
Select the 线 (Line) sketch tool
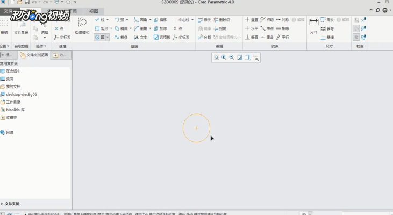[x=100, y=20]
